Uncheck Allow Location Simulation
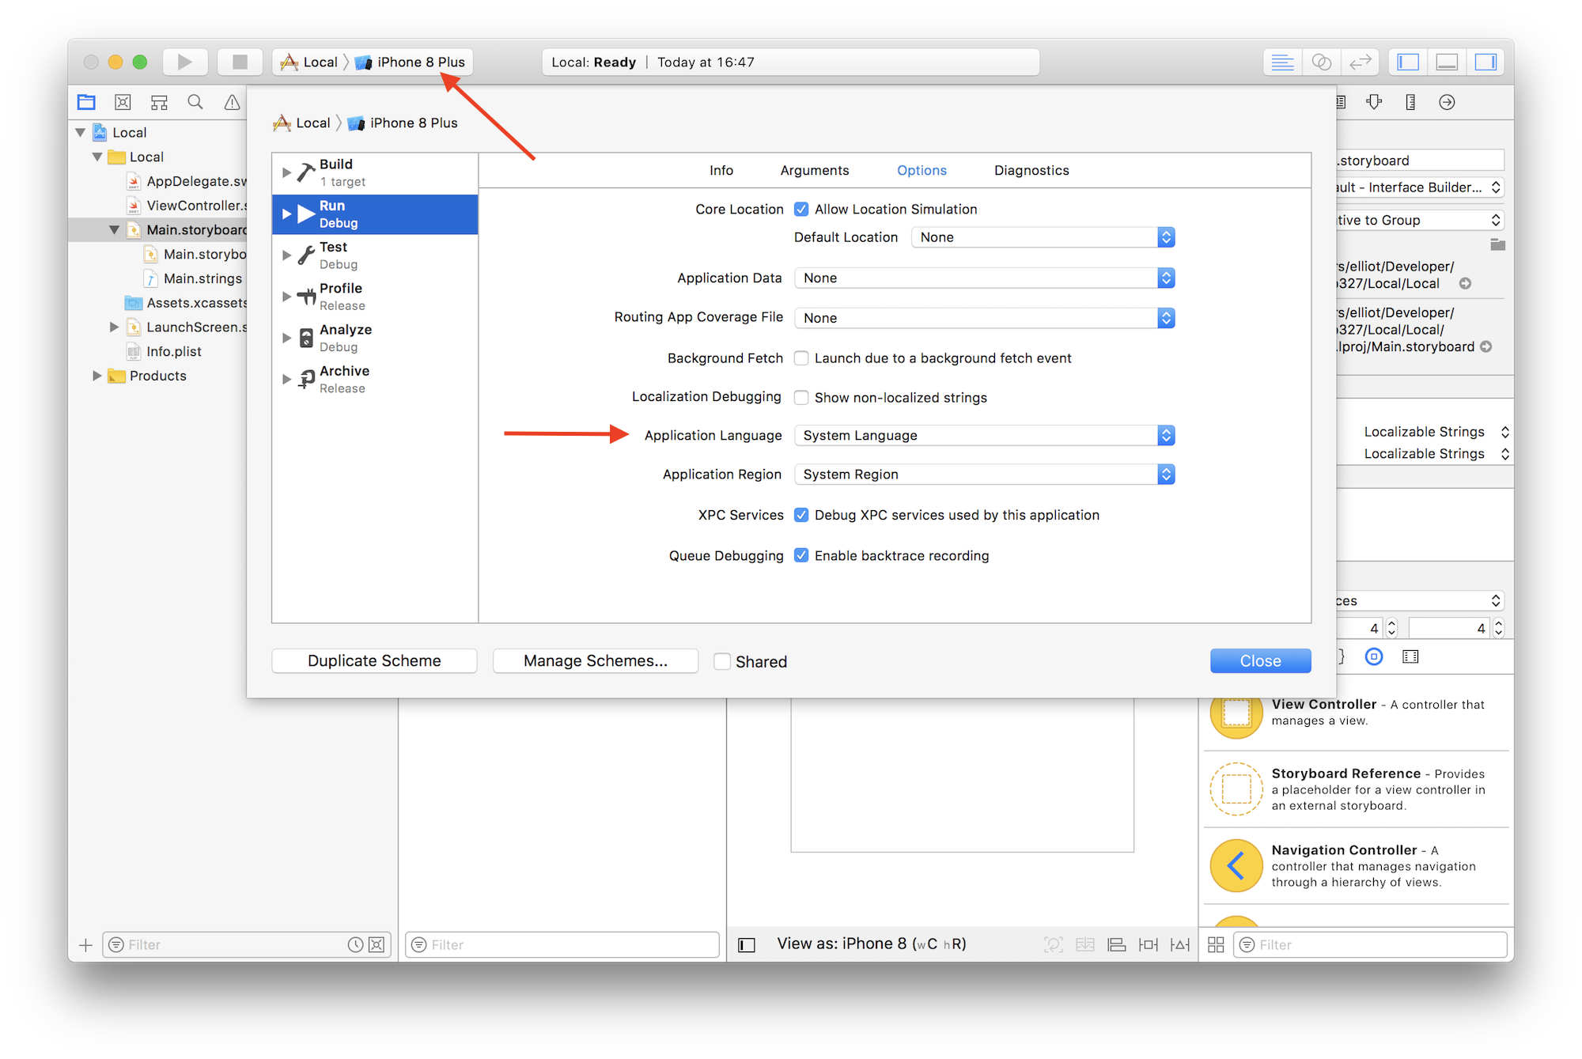The width and height of the screenshot is (1582, 1059). [801, 210]
